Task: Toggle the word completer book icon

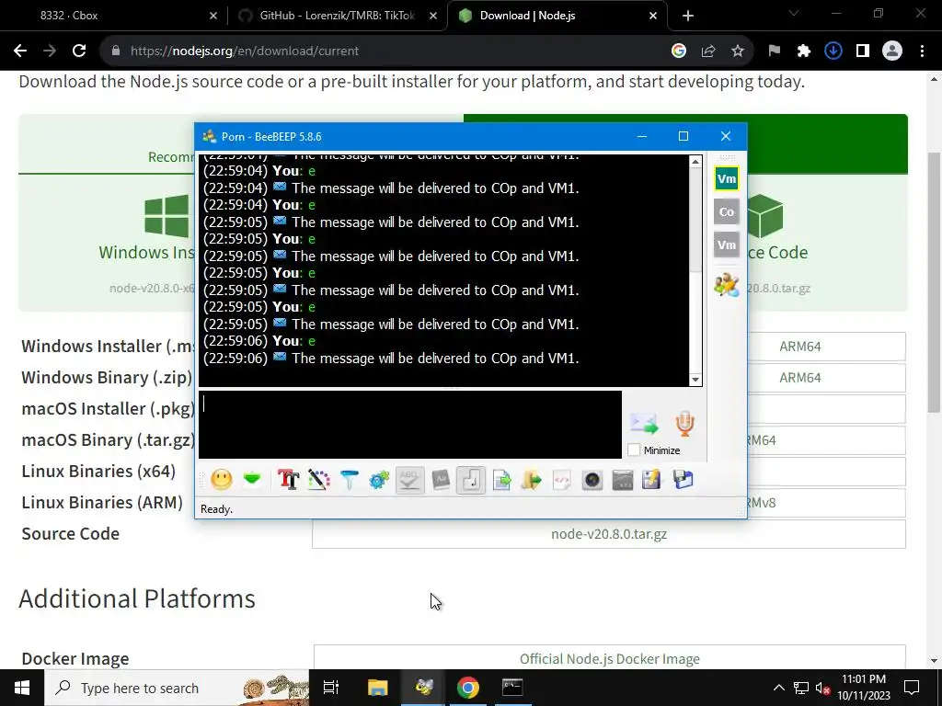Action: pyautogui.click(x=441, y=480)
